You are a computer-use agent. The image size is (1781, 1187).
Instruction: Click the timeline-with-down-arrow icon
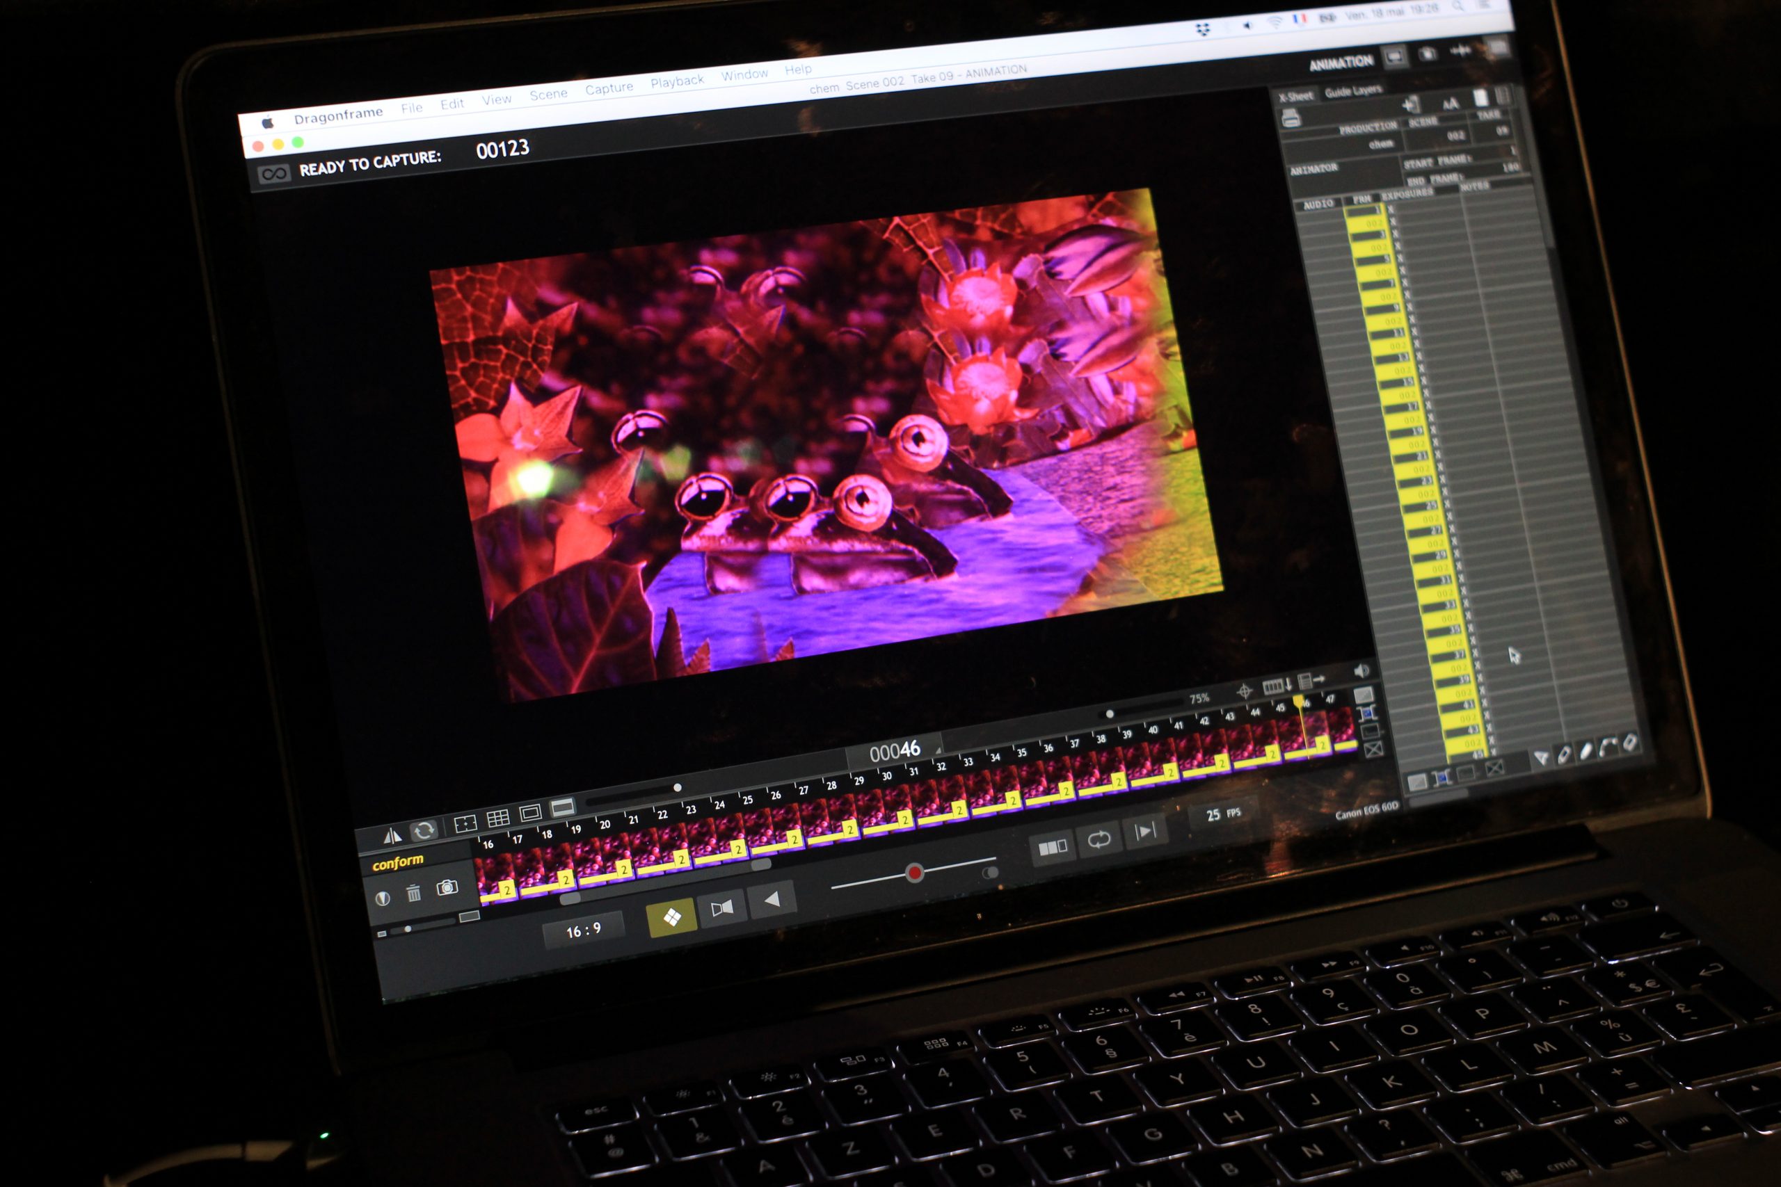(1277, 685)
